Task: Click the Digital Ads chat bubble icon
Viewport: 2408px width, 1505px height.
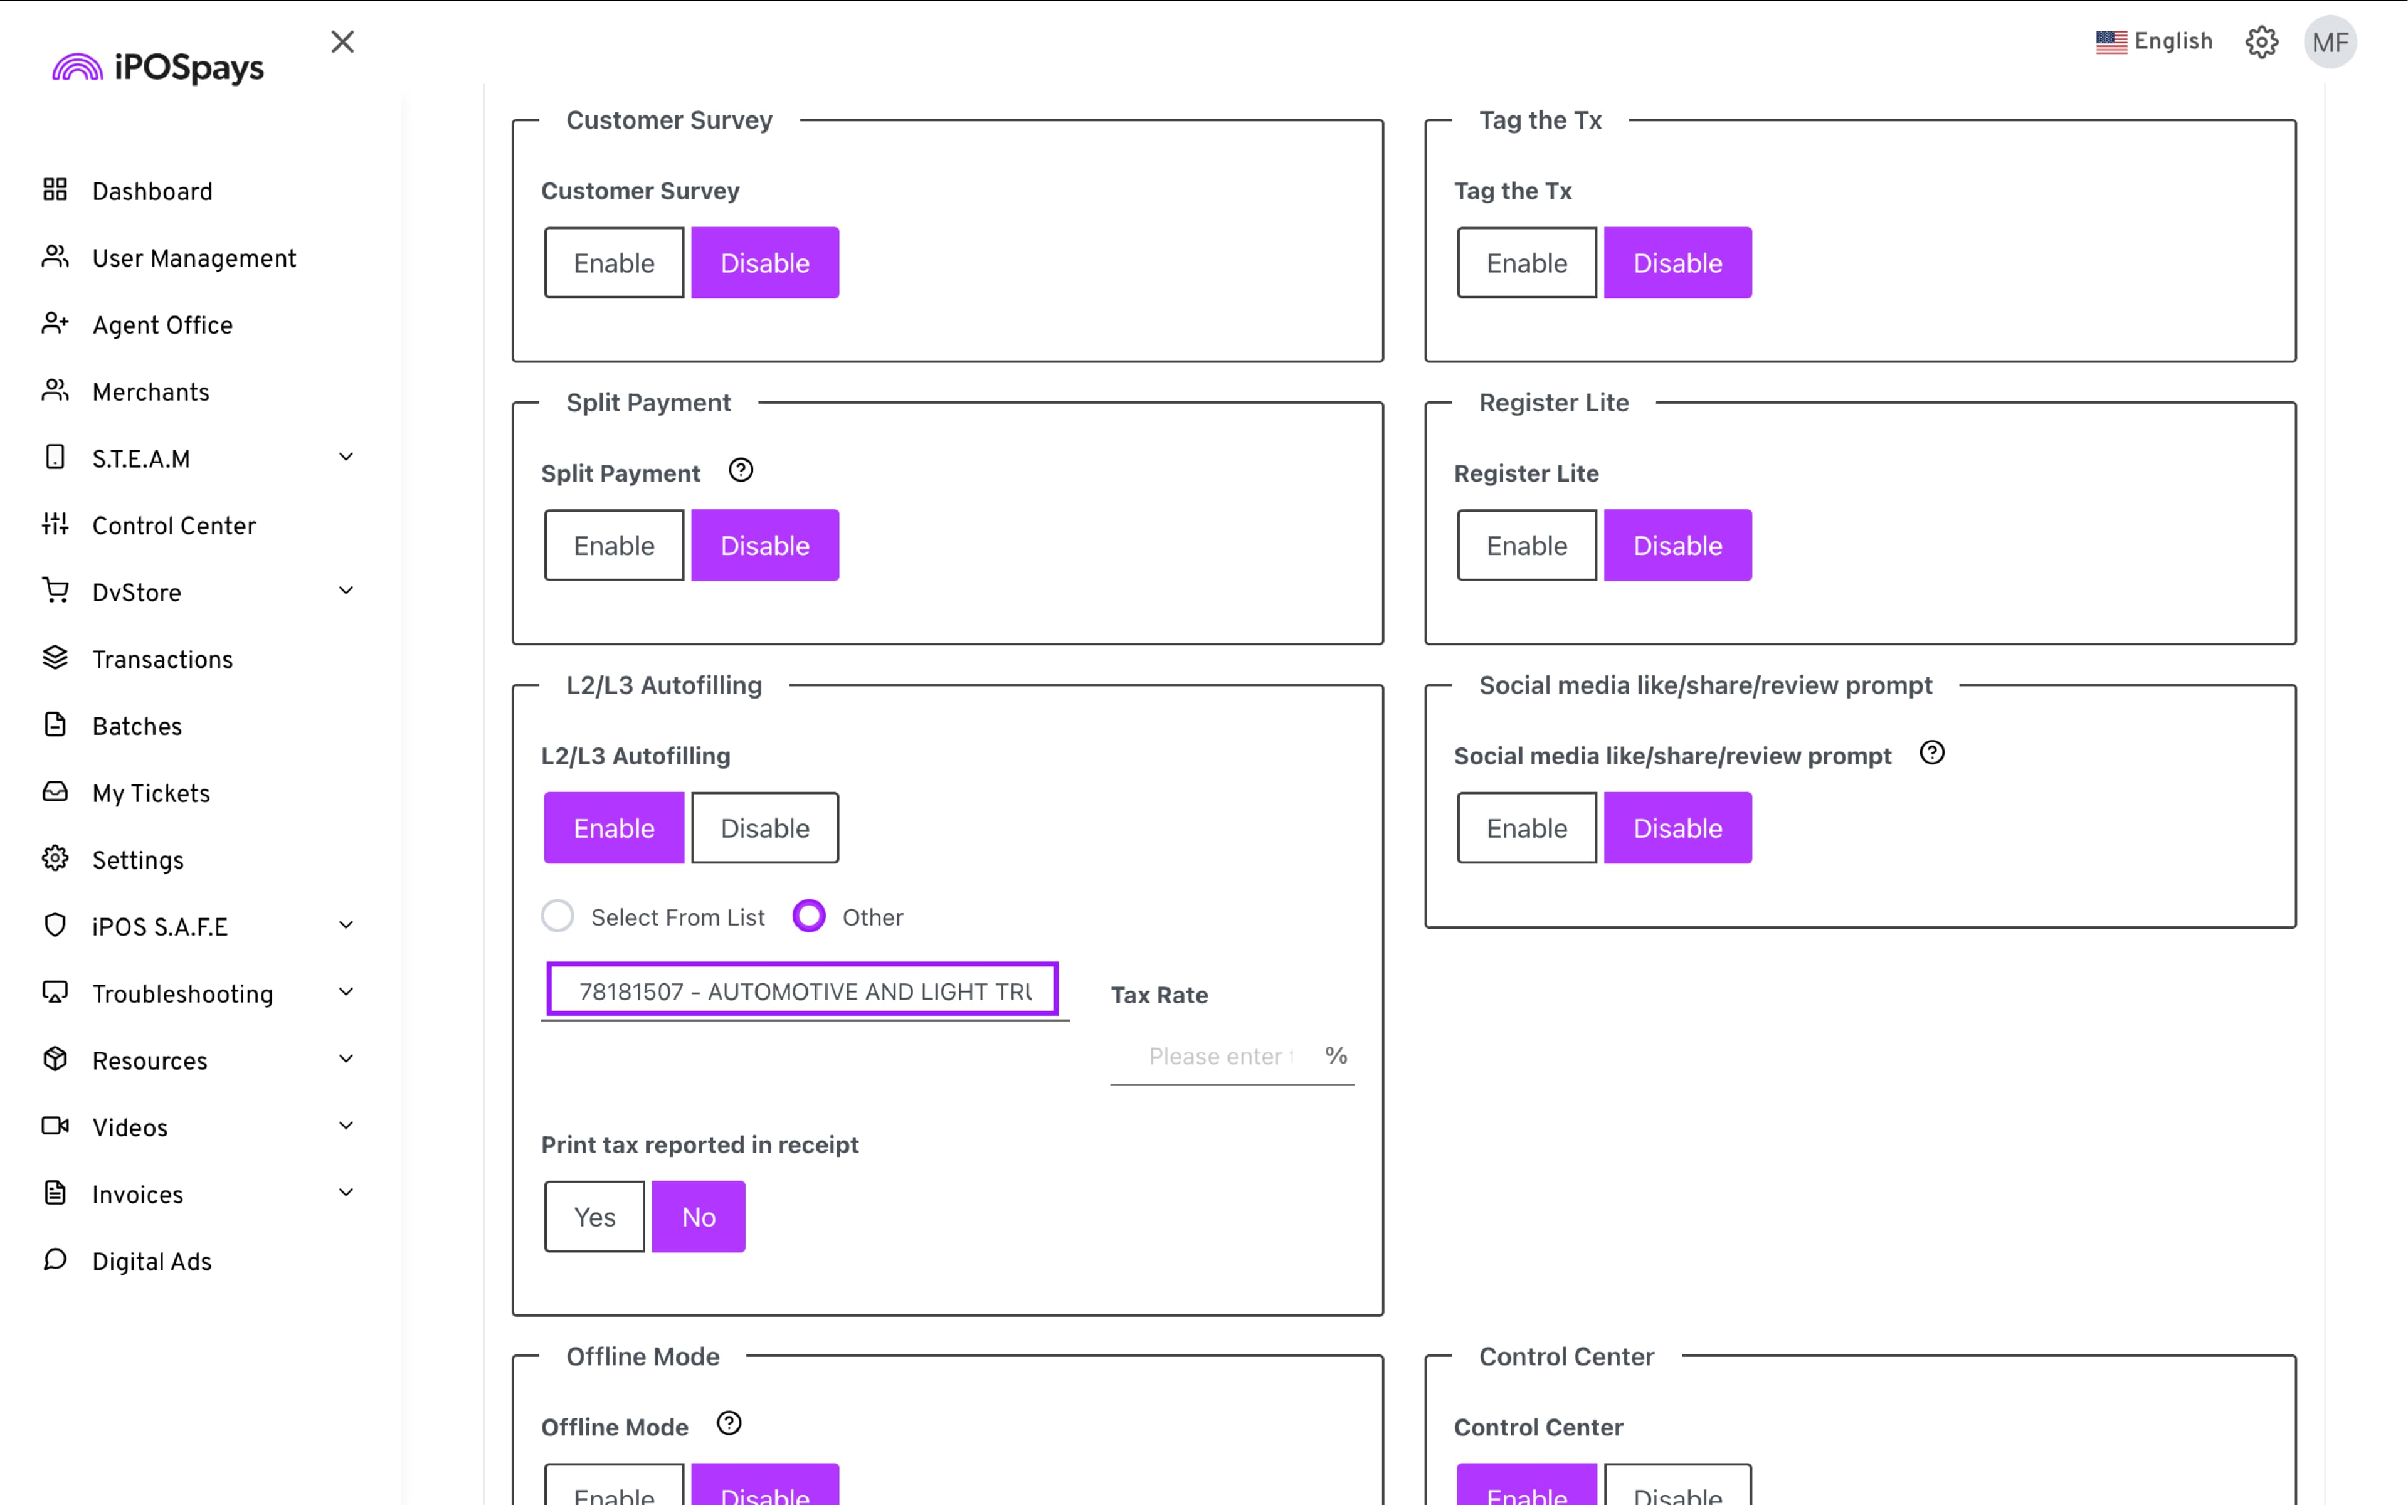Action: click(55, 1259)
